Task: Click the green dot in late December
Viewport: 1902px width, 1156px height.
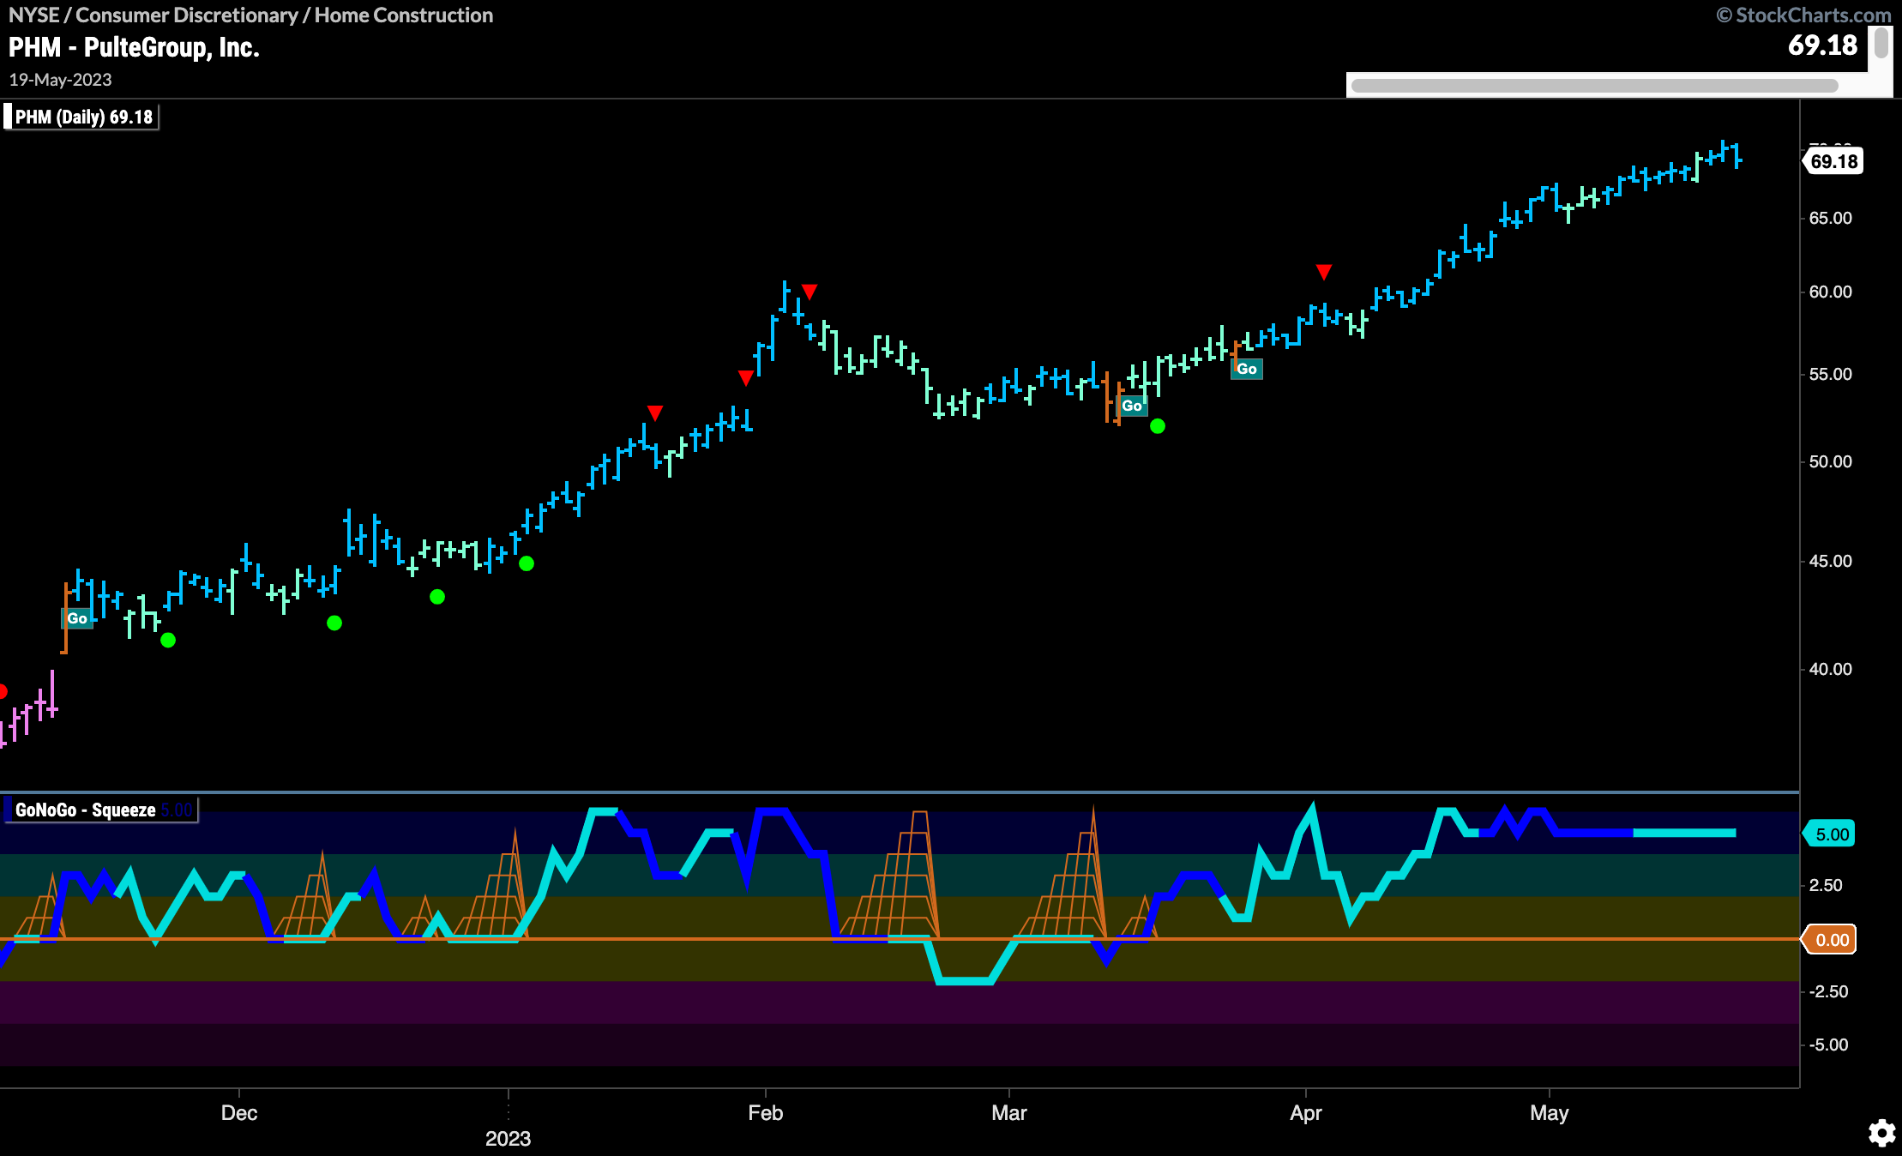Action: [437, 597]
